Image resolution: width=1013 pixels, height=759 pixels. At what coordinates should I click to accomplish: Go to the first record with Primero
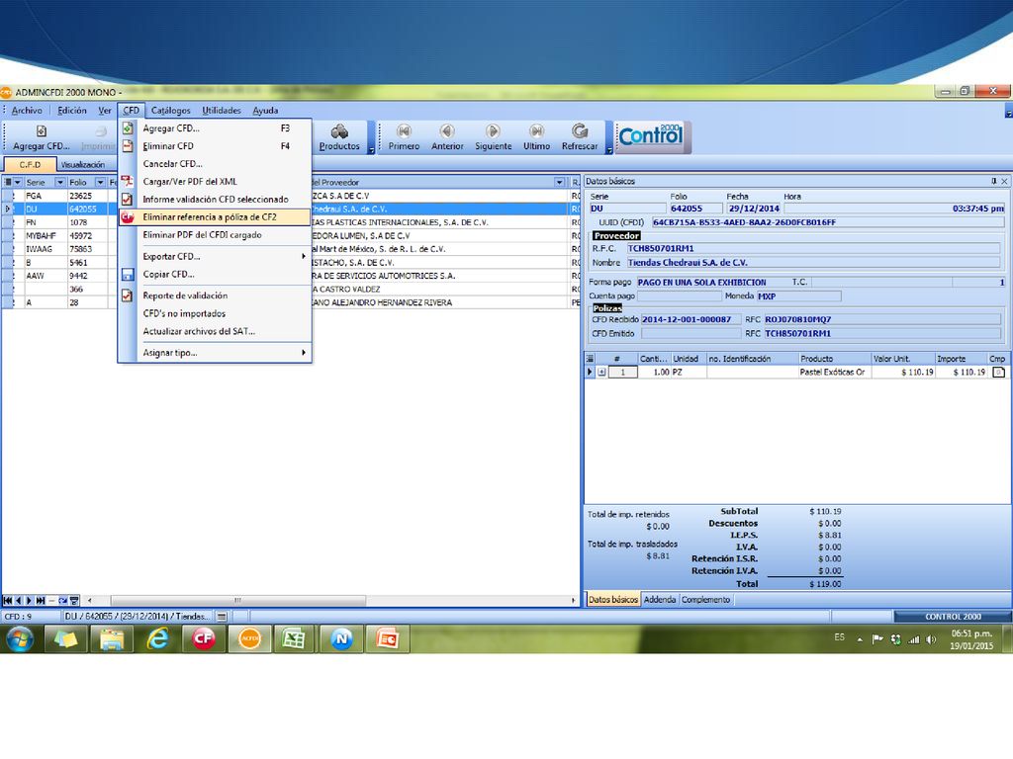[404, 137]
